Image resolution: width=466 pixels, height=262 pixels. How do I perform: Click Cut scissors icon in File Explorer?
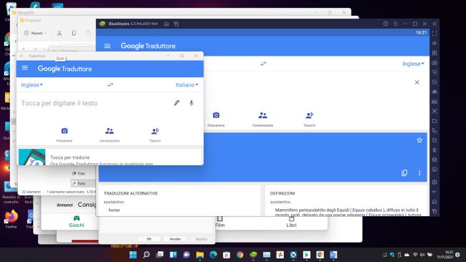tap(60, 33)
